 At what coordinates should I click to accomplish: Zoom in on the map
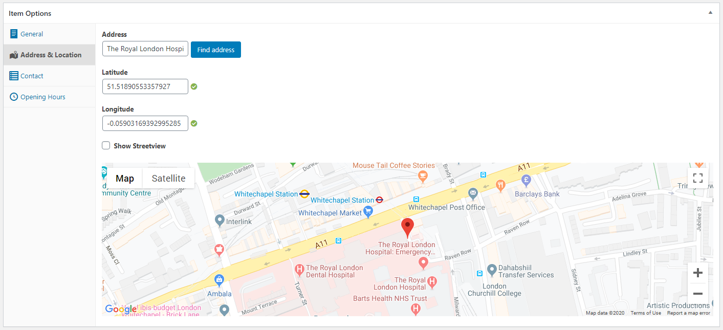[697, 273]
